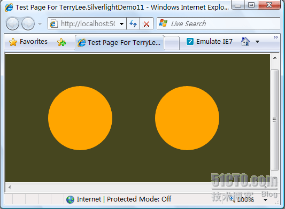Click the Internet zone globe icon in status bar

pos(70,199)
